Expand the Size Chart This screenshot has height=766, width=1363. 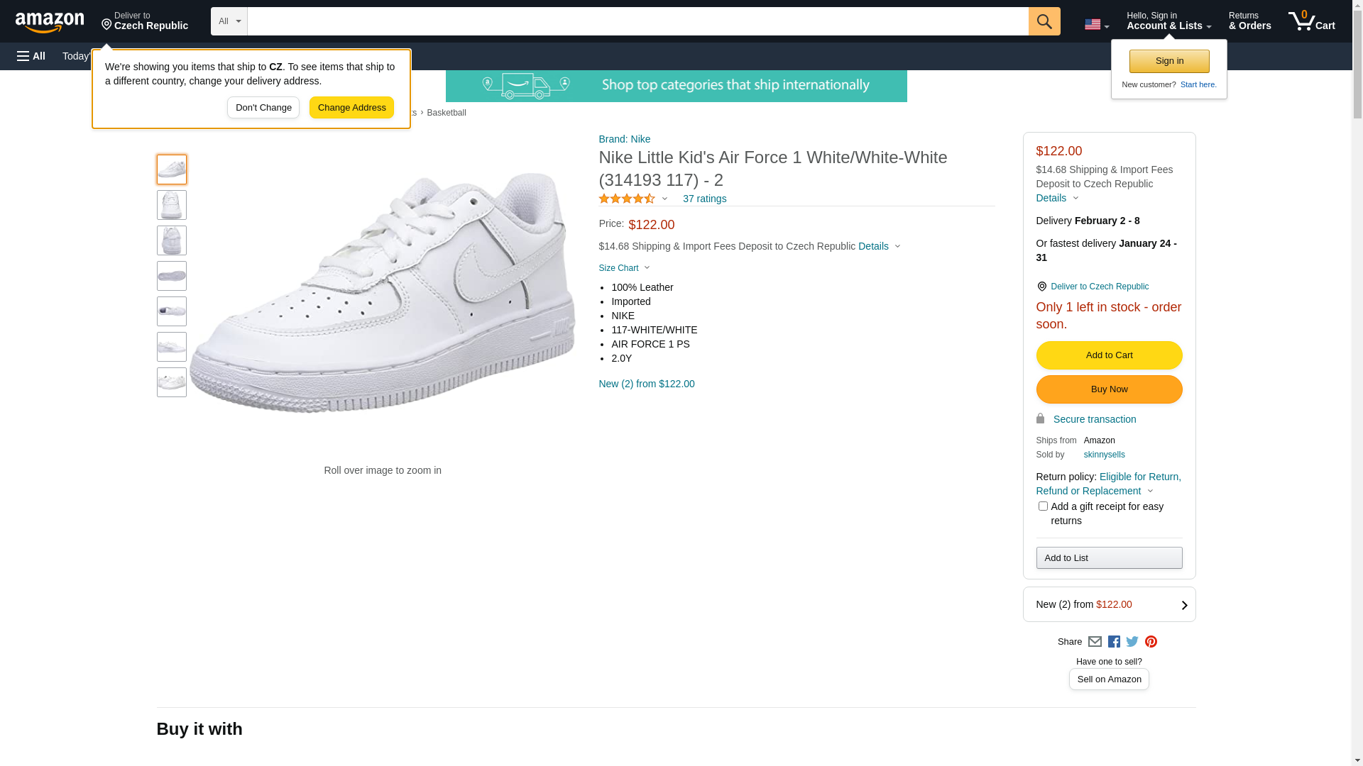point(624,268)
